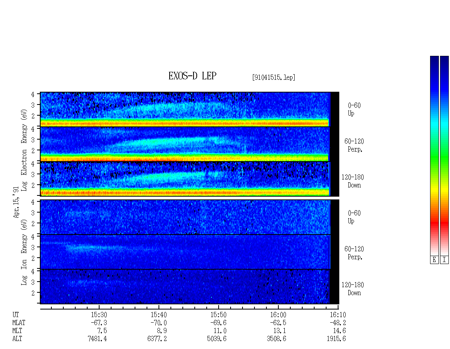Click the 16:10 UT time tick label
450x349 pixels.
click(338, 315)
